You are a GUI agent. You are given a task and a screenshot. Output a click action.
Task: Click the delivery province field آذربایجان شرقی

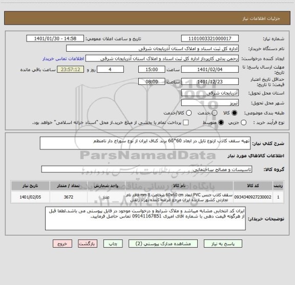point(210,93)
